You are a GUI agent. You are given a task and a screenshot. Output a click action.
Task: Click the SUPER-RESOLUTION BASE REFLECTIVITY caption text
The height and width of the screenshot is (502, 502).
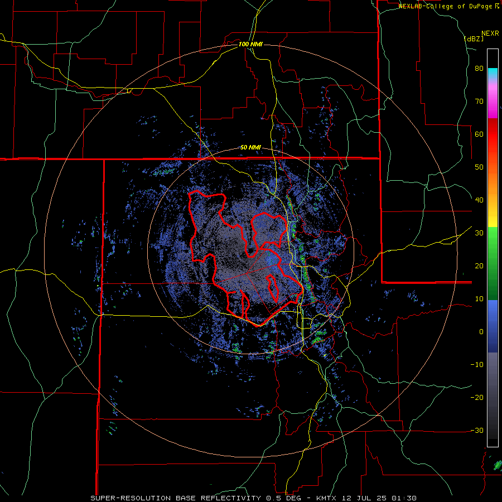pyautogui.click(x=176, y=498)
